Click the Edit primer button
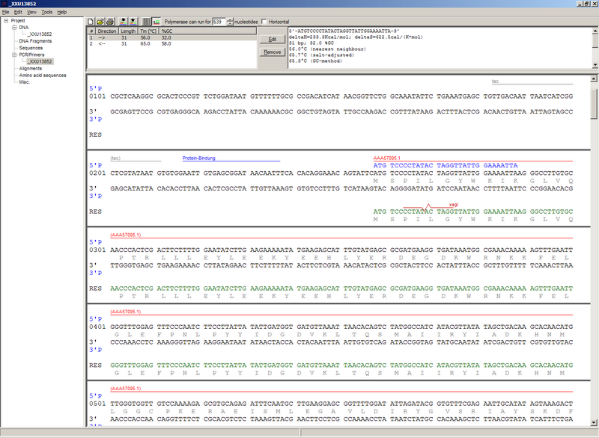 click(272, 40)
